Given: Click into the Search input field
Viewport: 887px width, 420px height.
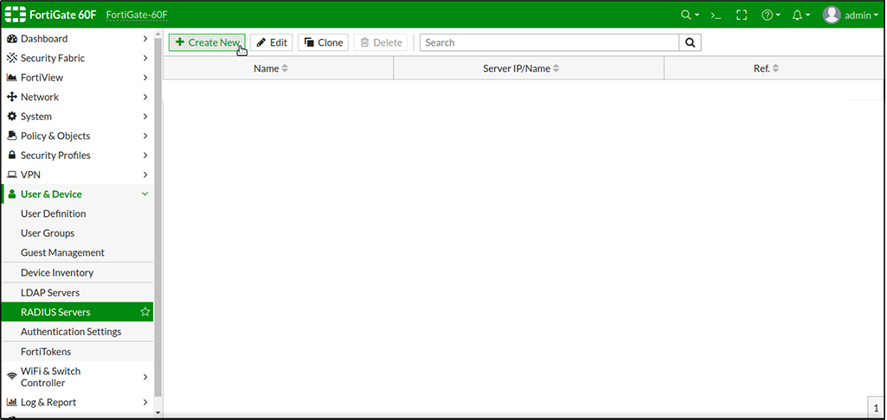Looking at the screenshot, I should pos(550,42).
